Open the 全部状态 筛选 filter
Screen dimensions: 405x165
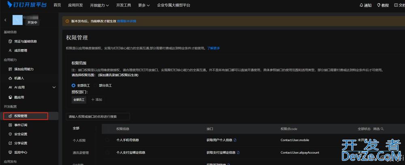click(371, 129)
